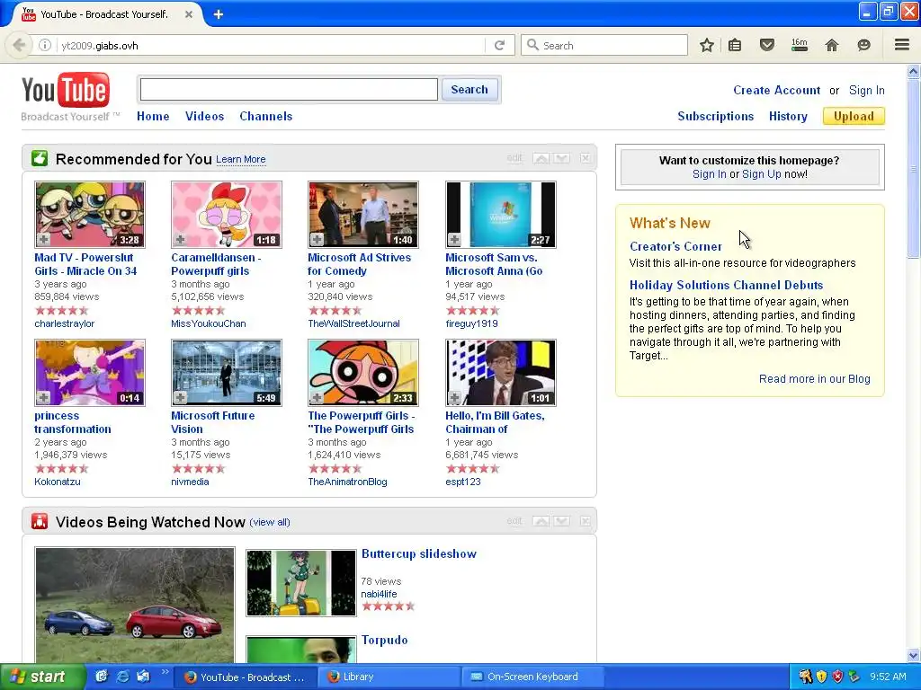Close the Videos Being Watched Now module
Image resolution: width=921 pixels, height=690 pixels.
(x=585, y=521)
